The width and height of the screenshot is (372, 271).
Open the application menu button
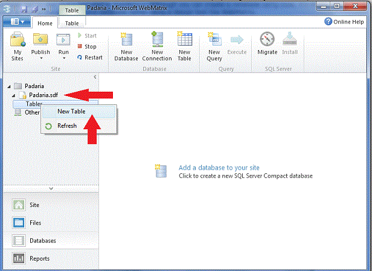(x=17, y=22)
